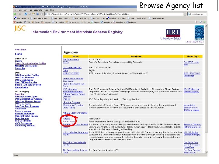Open the Bookmarks menu
The height and width of the screenshot is (164, 219).
[38, 10]
